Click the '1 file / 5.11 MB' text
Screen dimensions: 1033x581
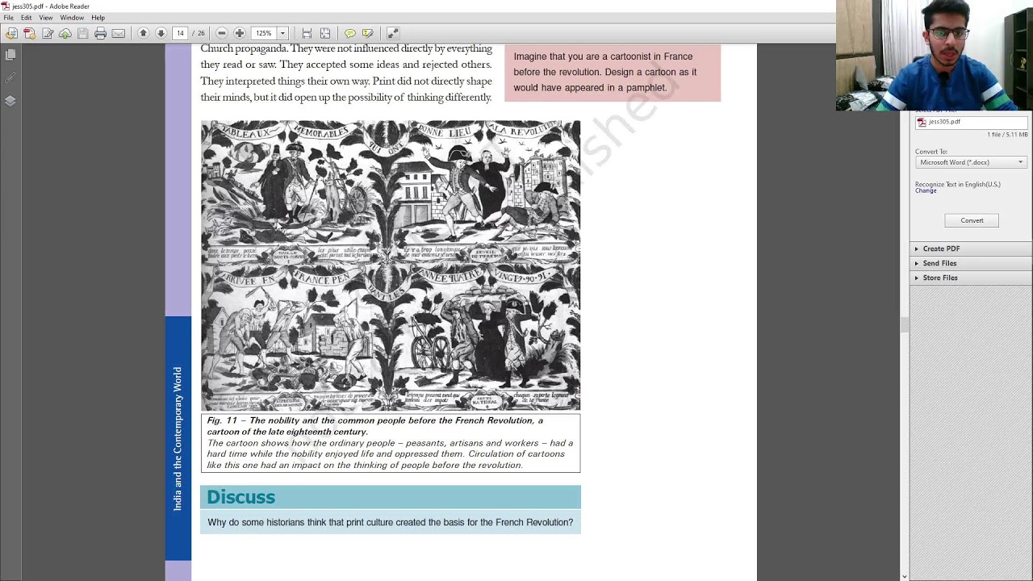[1007, 135]
